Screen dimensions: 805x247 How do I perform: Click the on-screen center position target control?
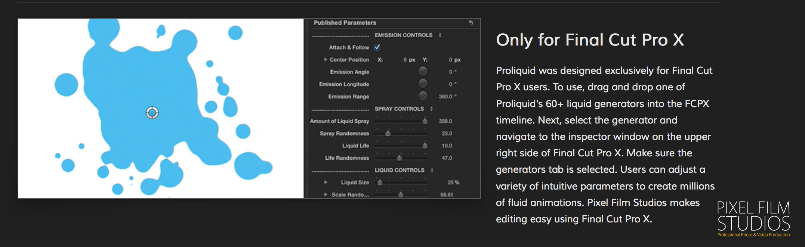tap(152, 112)
